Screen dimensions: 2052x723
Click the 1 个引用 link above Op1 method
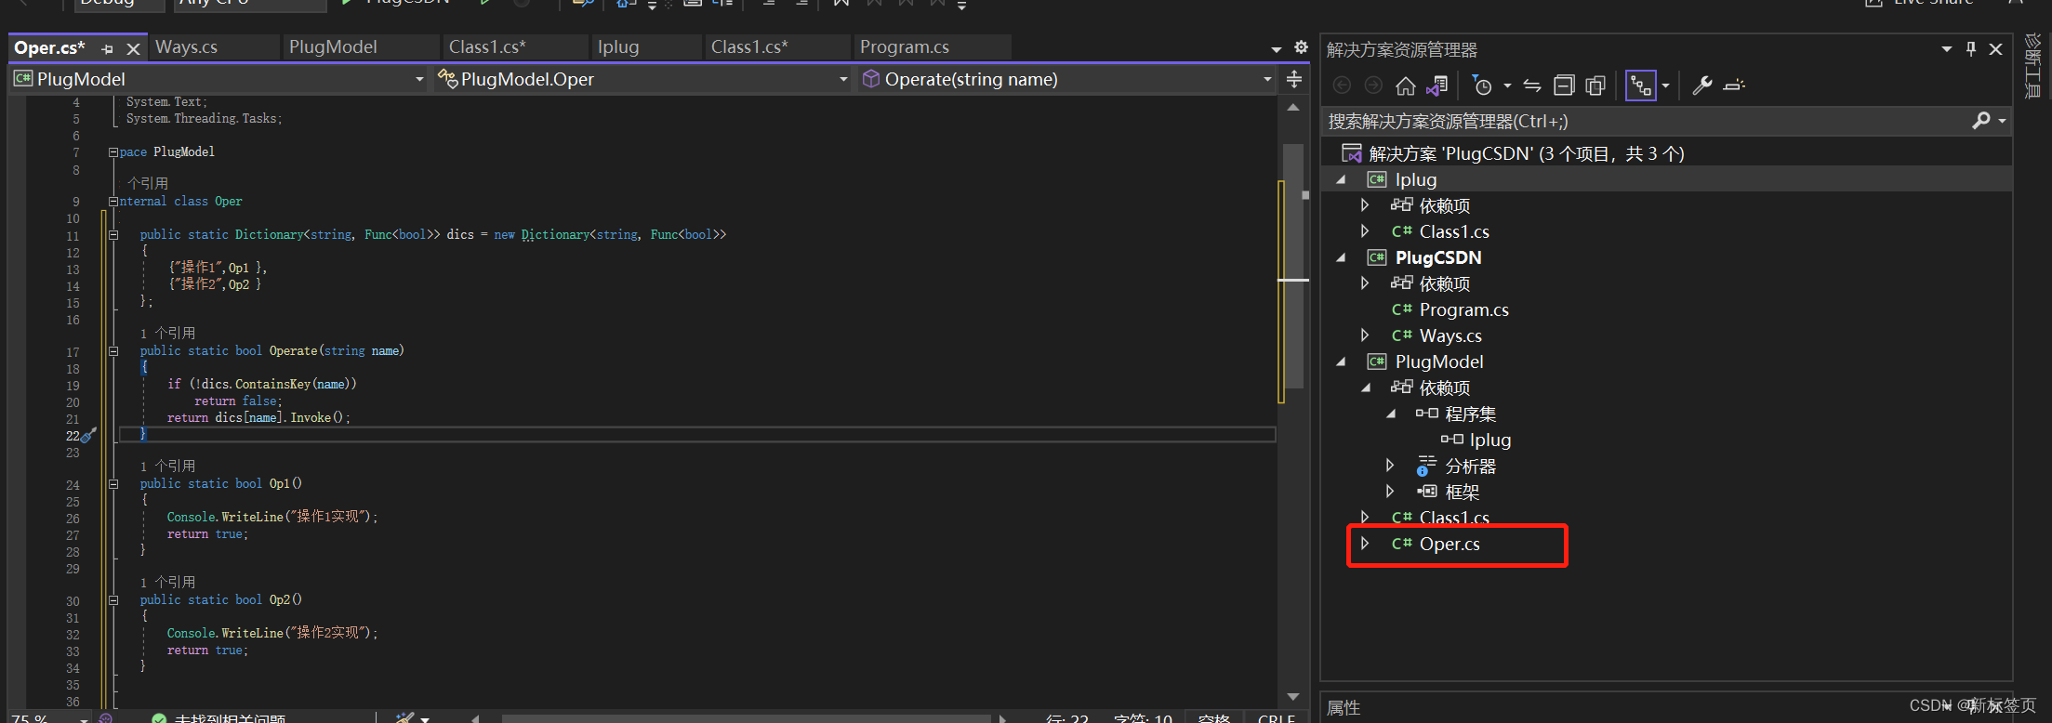pyautogui.click(x=167, y=466)
